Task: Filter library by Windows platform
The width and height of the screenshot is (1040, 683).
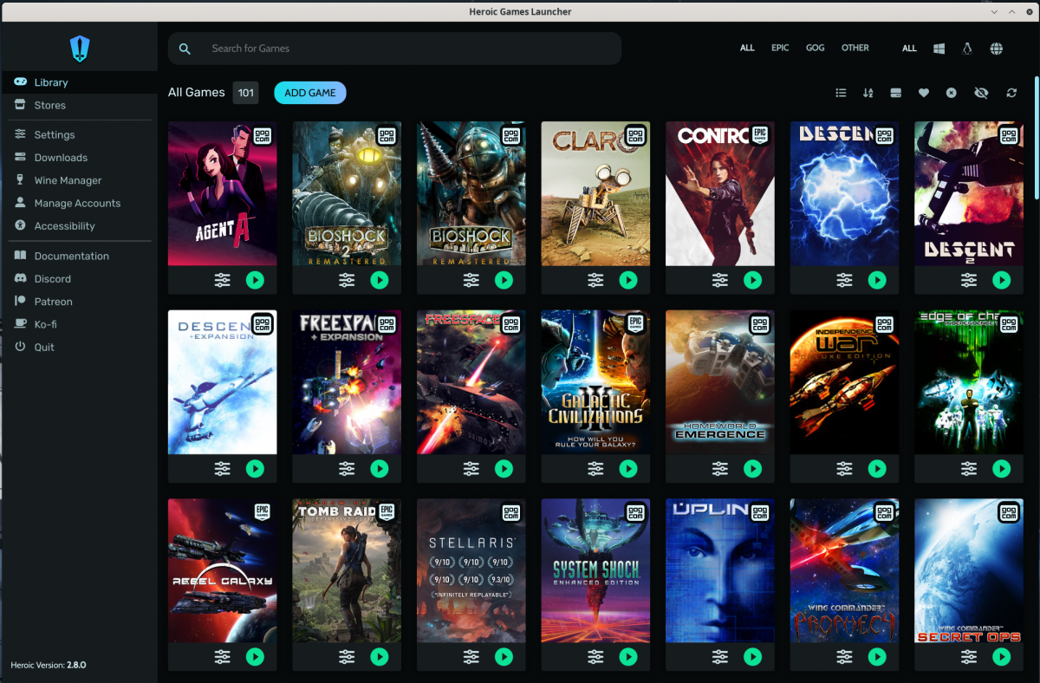Action: tap(939, 48)
